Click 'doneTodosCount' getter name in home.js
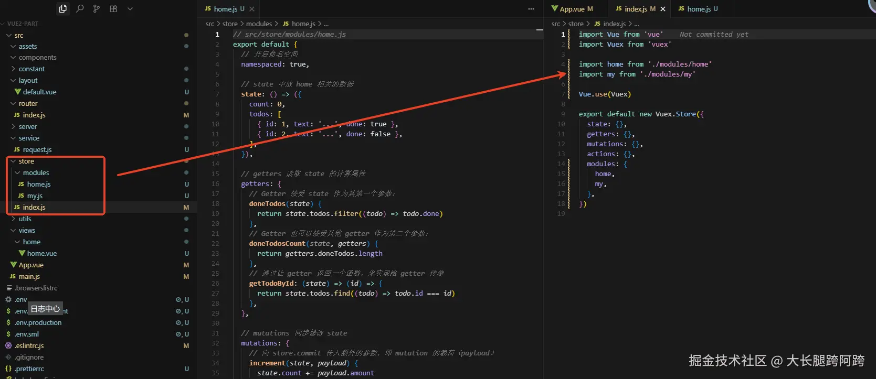The image size is (876, 379). (277, 244)
